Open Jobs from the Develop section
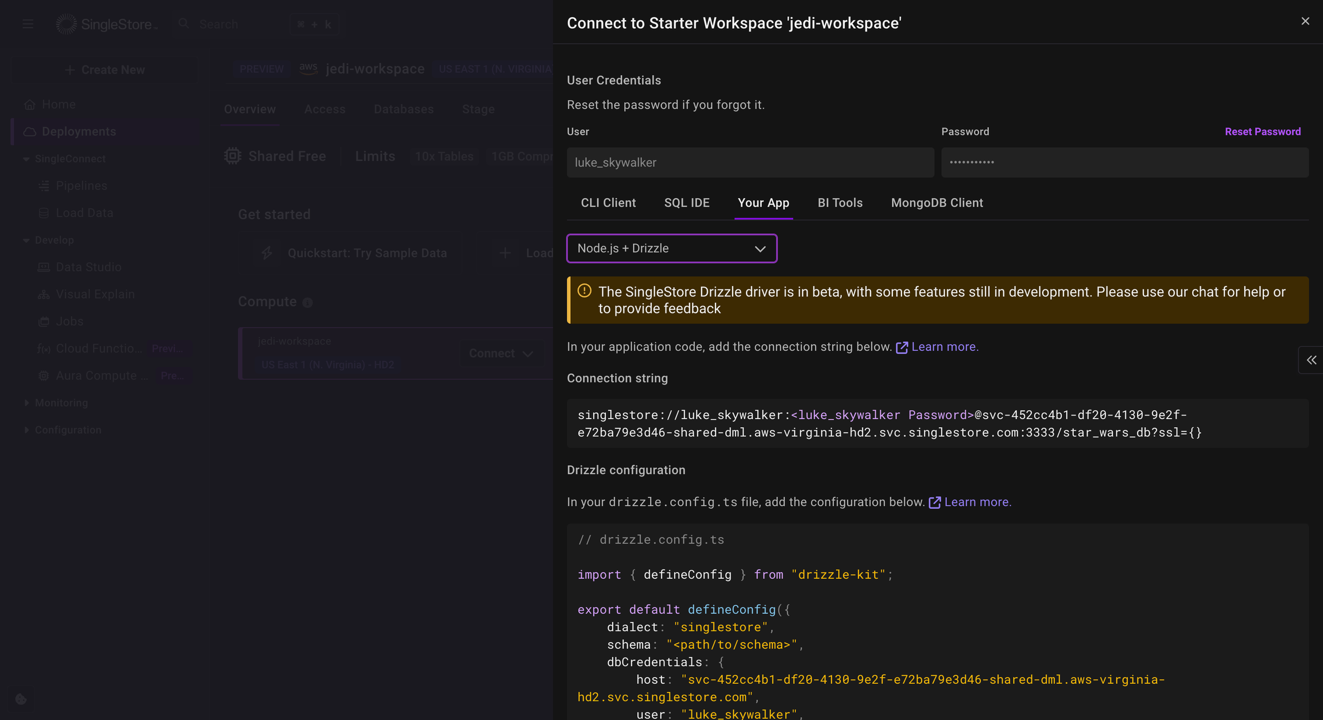 coord(68,321)
